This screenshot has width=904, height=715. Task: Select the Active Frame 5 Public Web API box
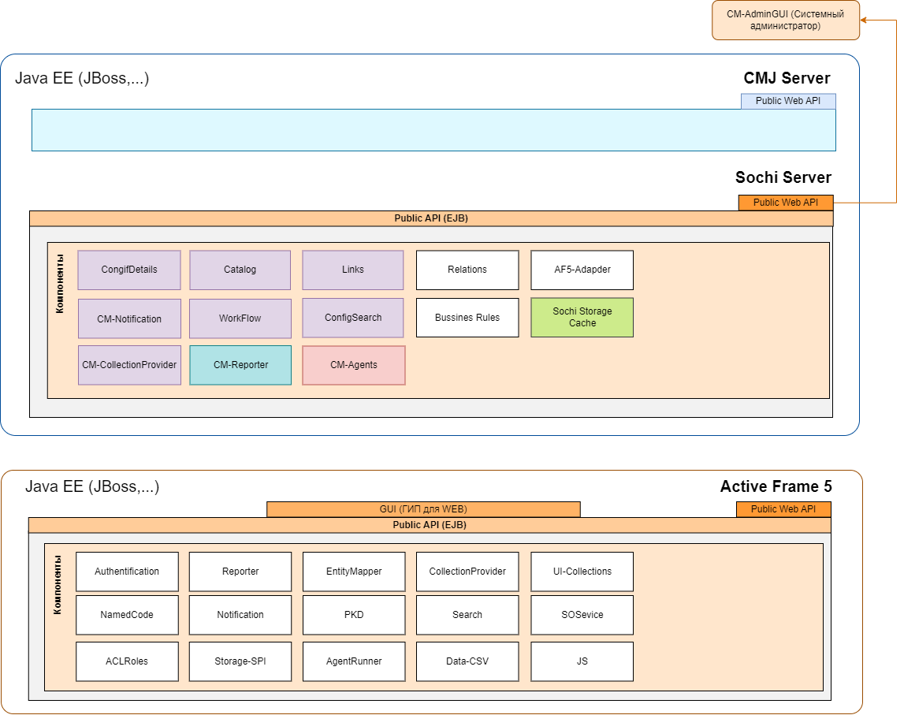click(x=783, y=509)
